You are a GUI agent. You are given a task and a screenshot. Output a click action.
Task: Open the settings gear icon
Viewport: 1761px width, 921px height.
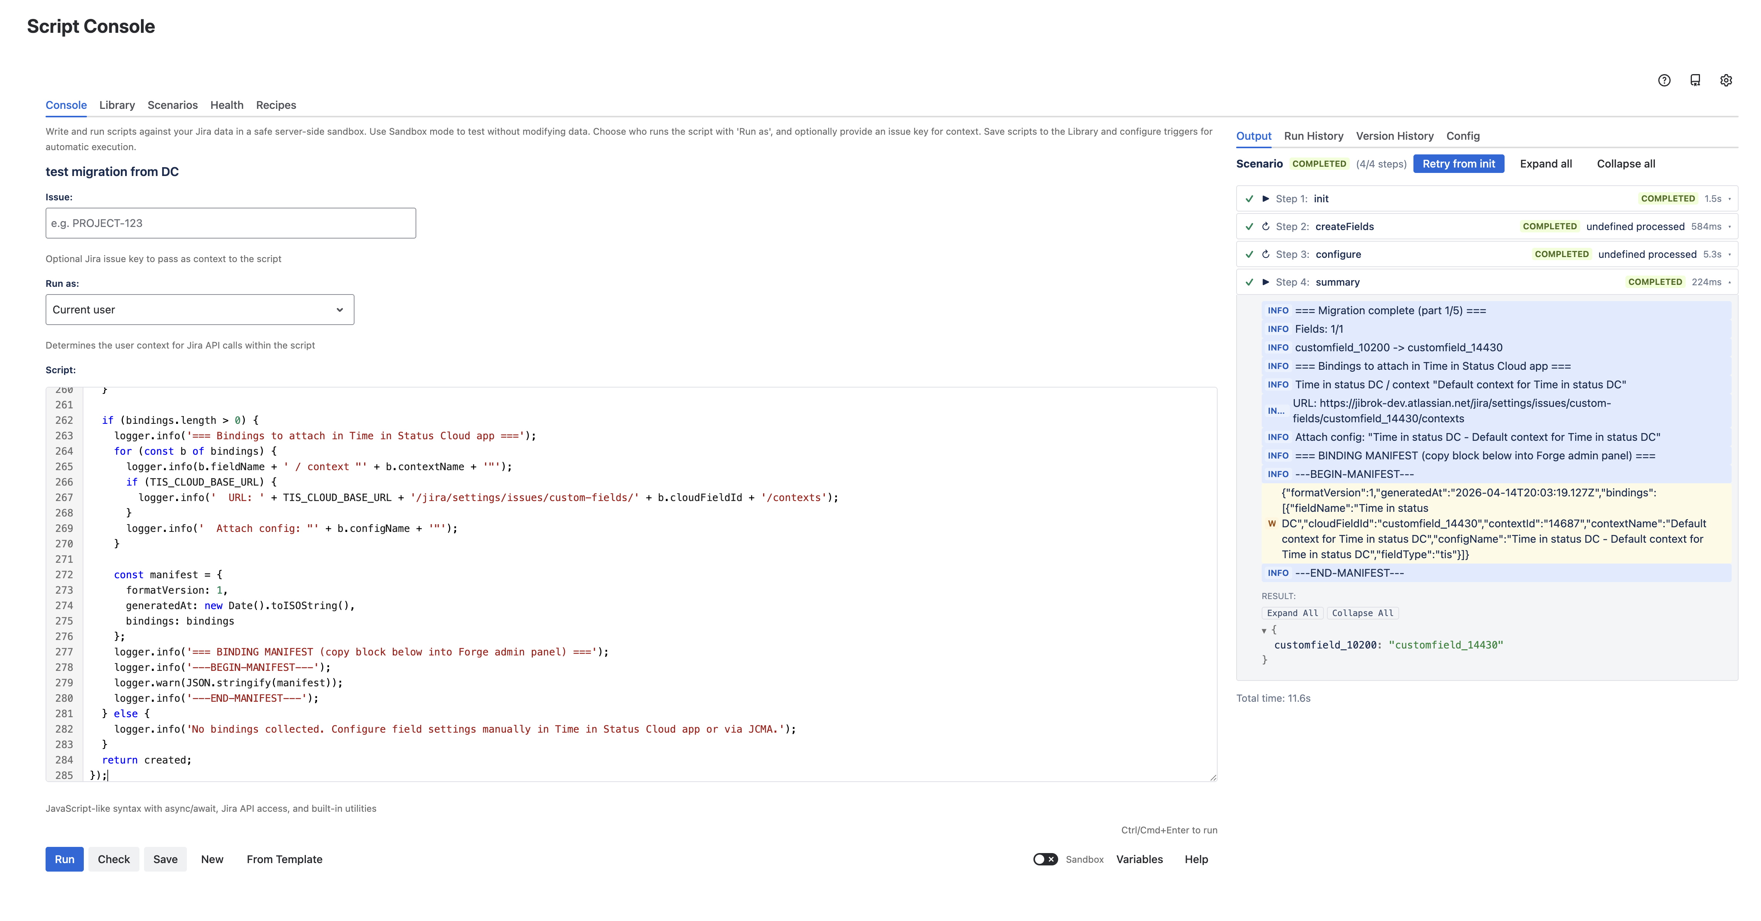[1727, 80]
